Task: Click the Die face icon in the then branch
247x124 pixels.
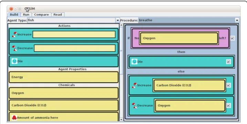Action: point(134,62)
